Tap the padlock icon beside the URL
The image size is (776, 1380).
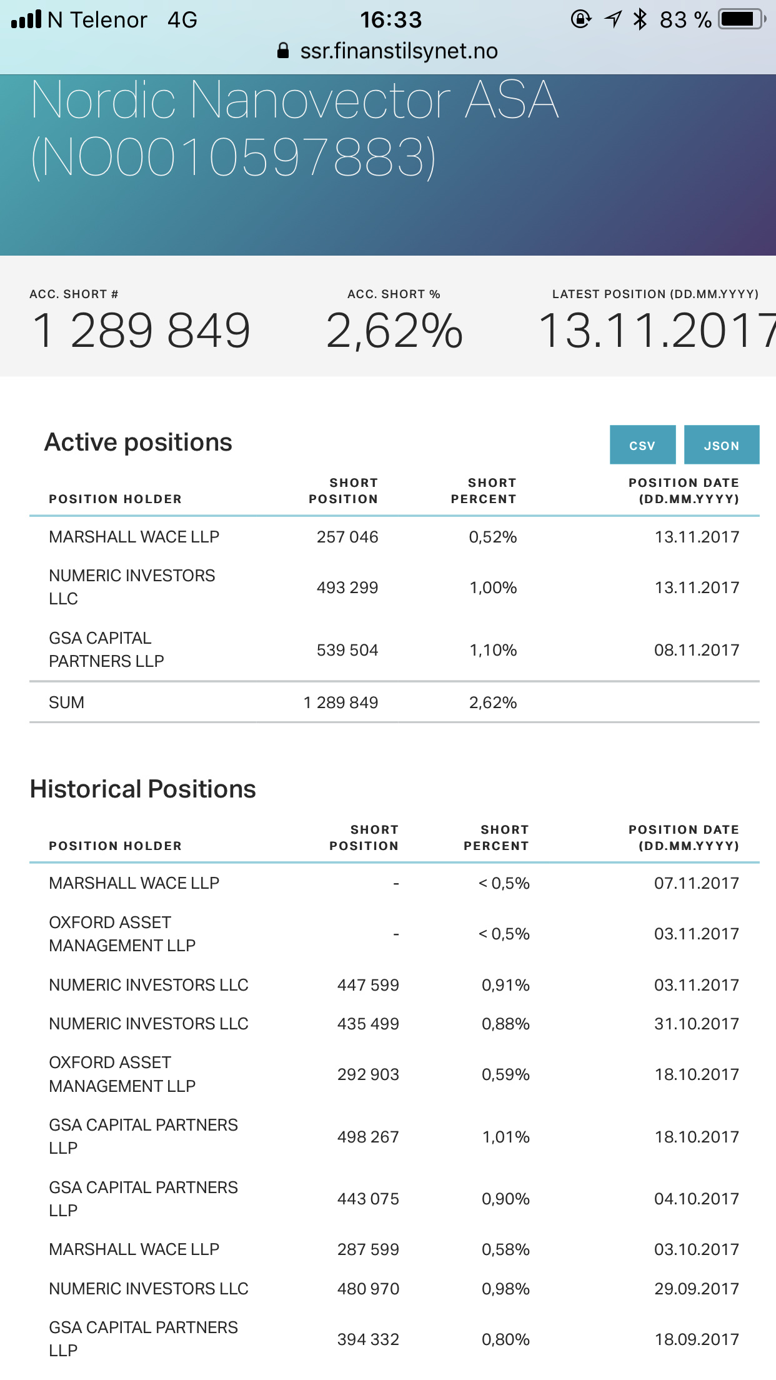[x=283, y=51]
